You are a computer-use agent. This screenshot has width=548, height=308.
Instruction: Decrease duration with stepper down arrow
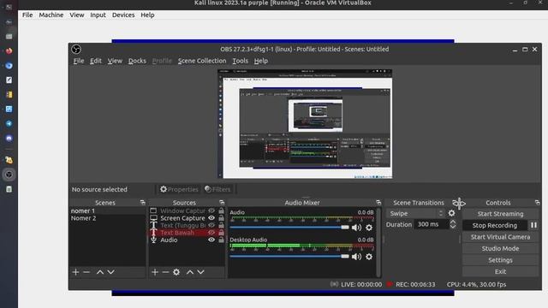coord(453,227)
